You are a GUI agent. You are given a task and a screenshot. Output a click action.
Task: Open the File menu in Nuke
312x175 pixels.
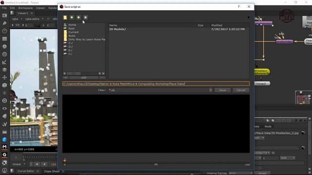pyautogui.click(x=4, y=8)
